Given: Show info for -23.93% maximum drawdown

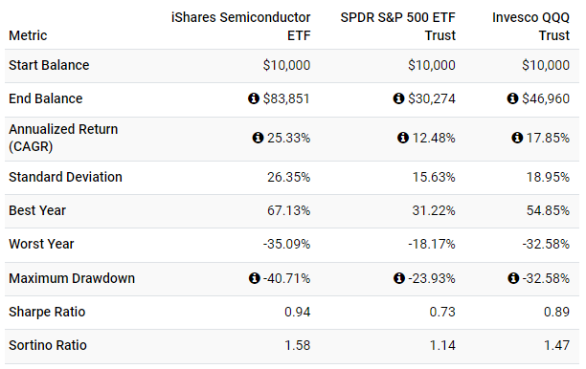Looking at the screenshot, I should pos(399,278).
